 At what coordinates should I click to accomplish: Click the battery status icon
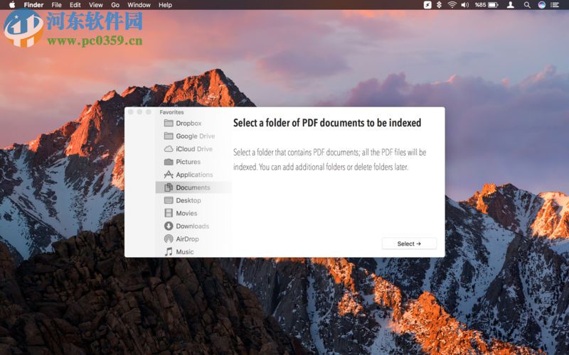(493, 5)
